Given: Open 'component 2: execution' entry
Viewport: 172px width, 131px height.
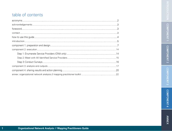Looking at the screenshot, I should pos(65,49).
